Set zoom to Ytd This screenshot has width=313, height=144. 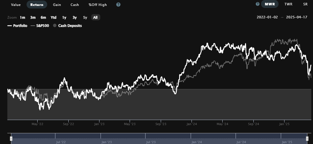point(53,17)
